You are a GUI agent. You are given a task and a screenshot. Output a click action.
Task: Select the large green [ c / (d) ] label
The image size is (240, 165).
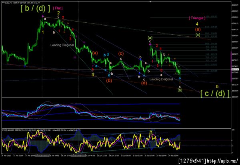(x=215, y=93)
